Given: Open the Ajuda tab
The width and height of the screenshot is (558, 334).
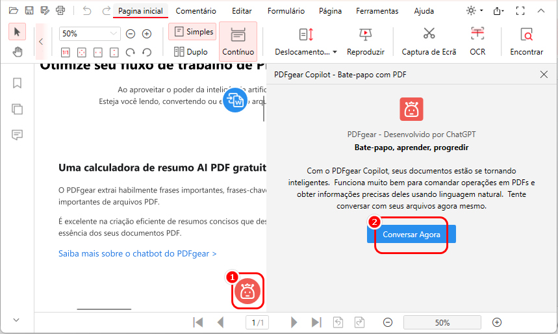Looking at the screenshot, I should point(424,11).
